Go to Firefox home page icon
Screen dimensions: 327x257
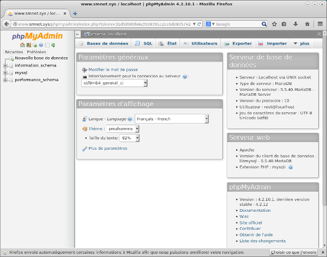(x=307, y=24)
